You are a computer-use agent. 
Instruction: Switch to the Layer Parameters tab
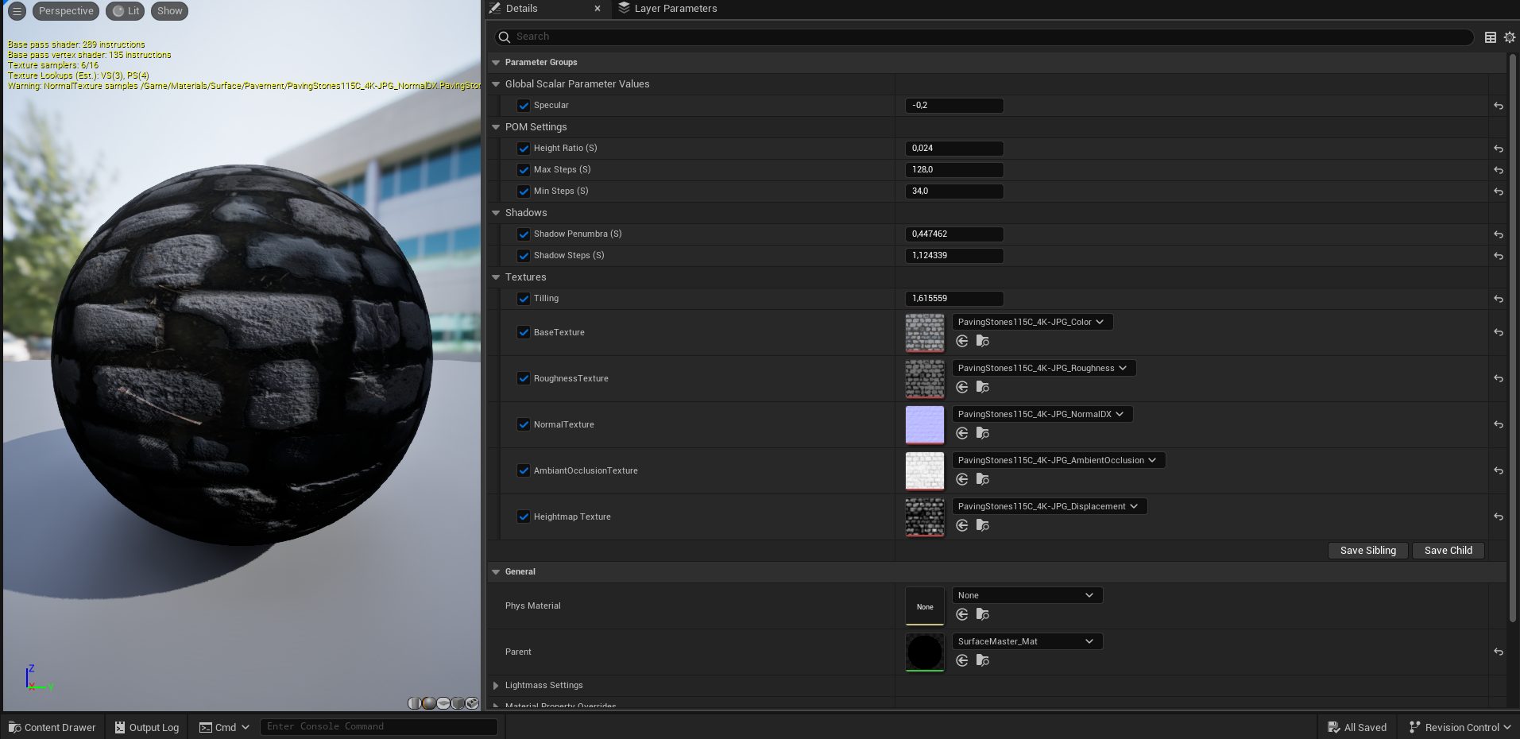675,9
